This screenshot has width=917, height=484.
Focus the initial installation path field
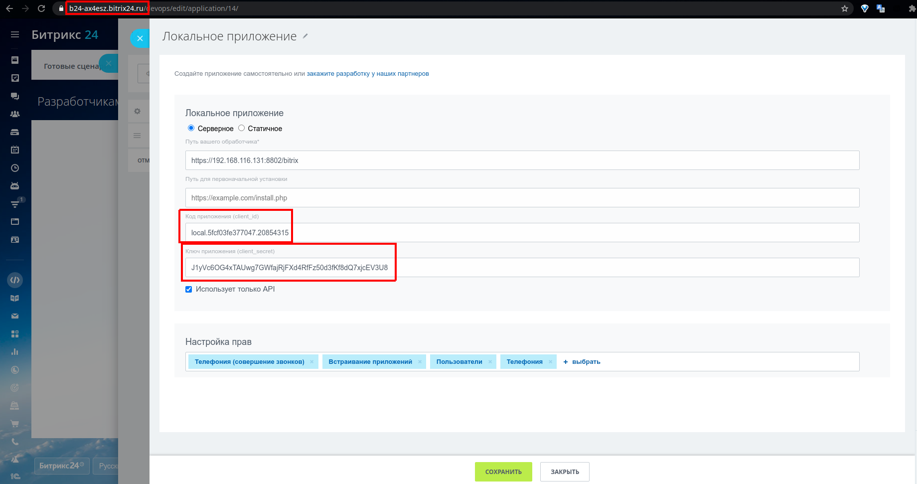tap(522, 198)
